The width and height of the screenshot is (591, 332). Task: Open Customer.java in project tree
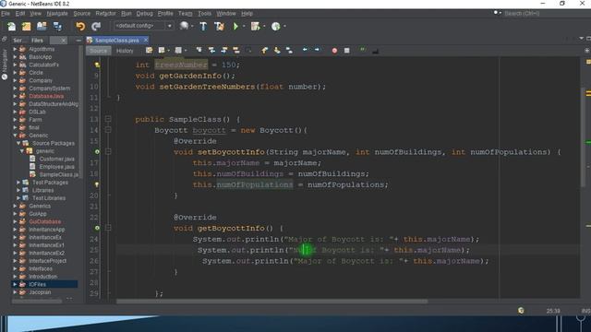coord(56,159)
